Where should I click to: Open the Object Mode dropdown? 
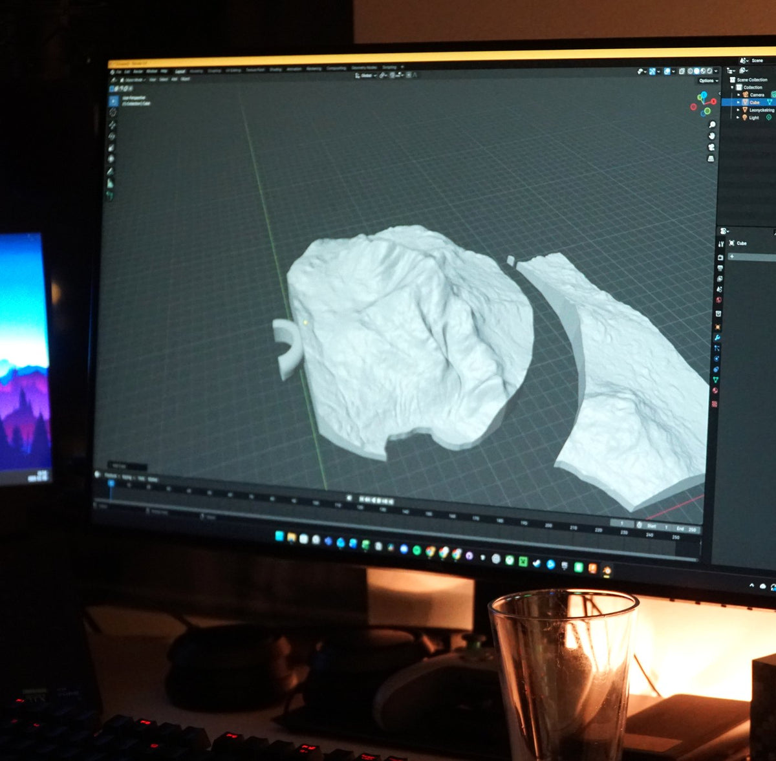(x=133, y=80)
